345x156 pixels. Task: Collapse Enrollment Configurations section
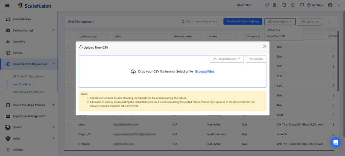53,64
